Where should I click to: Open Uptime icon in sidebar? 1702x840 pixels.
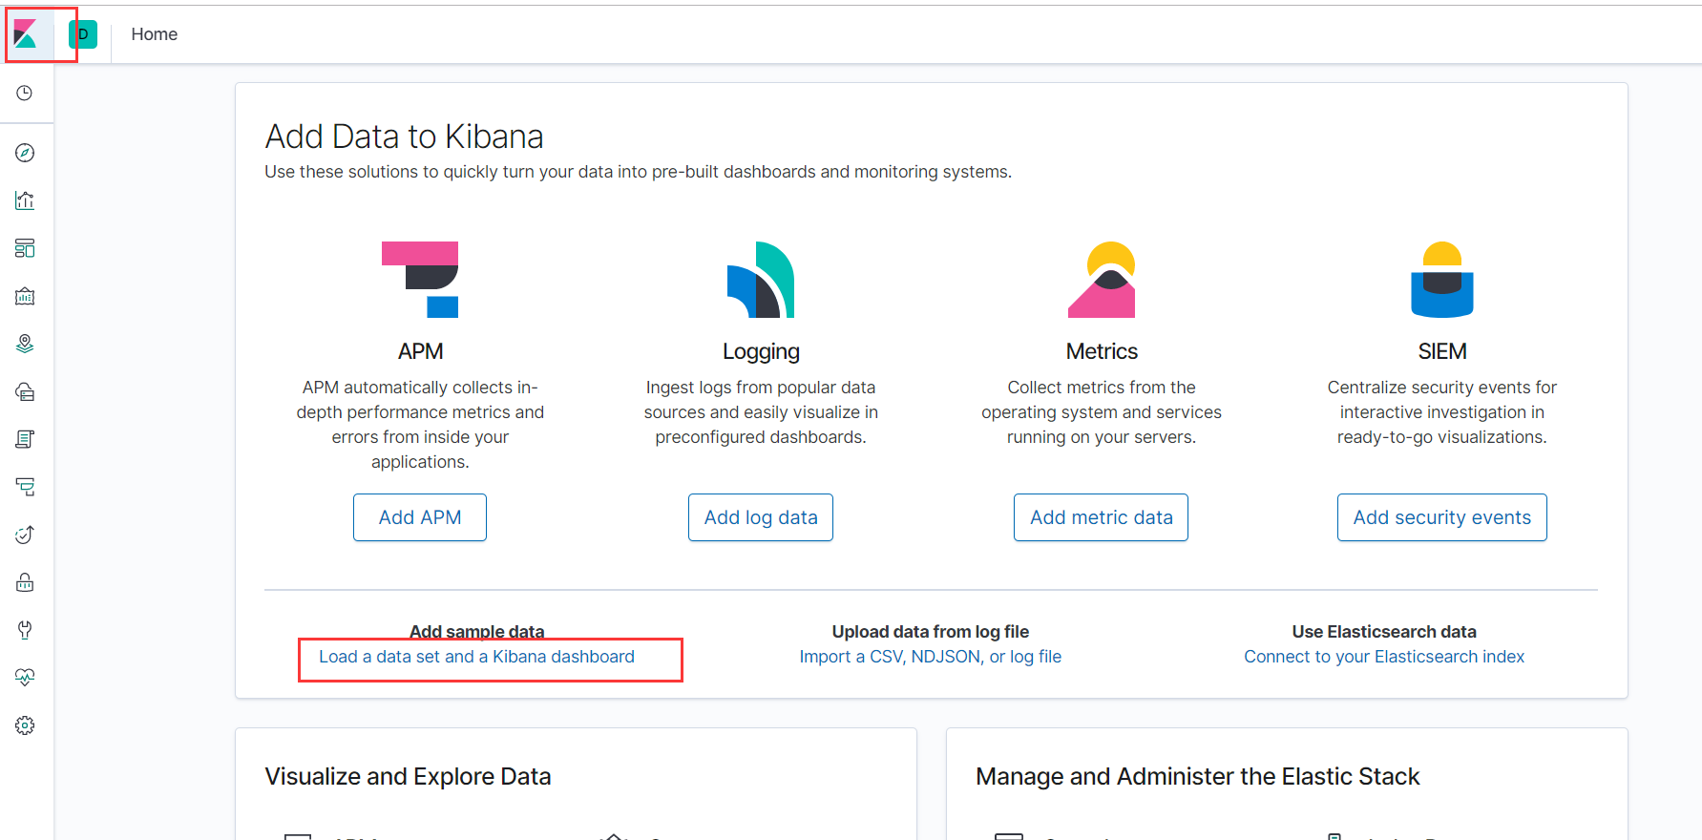25,535
